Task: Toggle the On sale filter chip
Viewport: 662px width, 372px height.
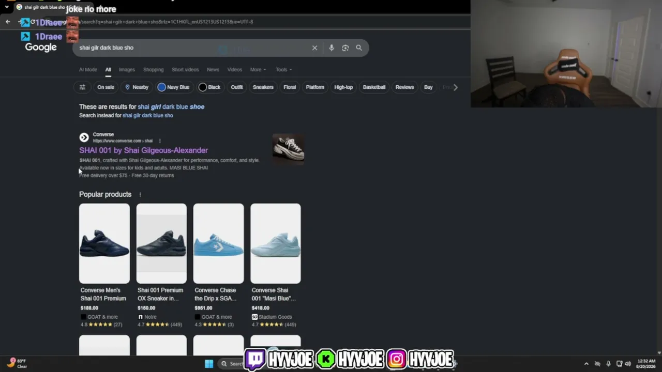Action: (106, 87)
